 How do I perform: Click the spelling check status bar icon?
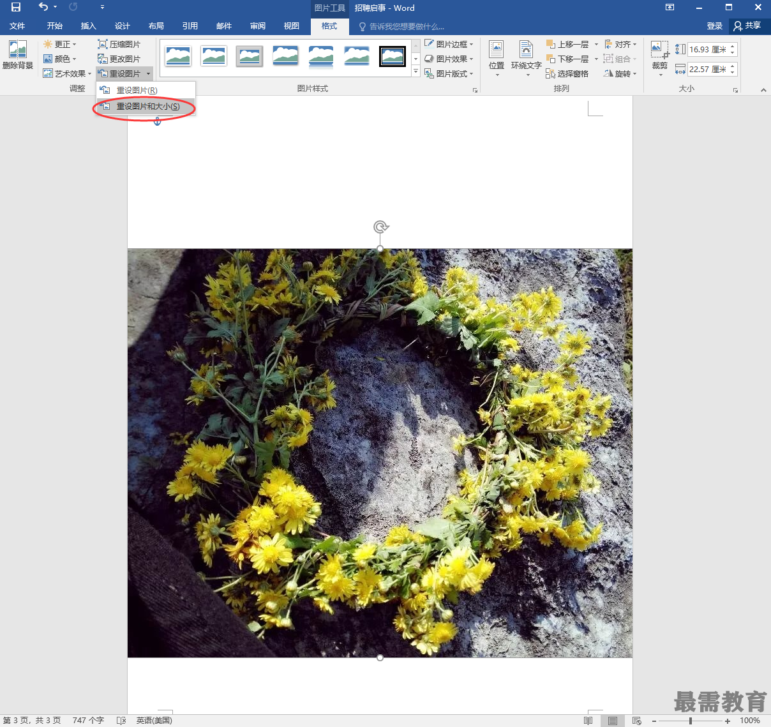click(121, 721)
